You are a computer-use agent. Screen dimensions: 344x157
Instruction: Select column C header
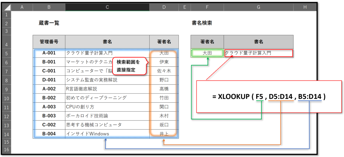pos(107,7)
